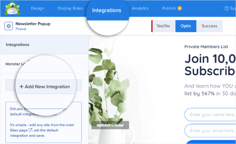Screen dimensions: 236x144
Task: Select the Optin view
Action: click(x=186, y=26)
